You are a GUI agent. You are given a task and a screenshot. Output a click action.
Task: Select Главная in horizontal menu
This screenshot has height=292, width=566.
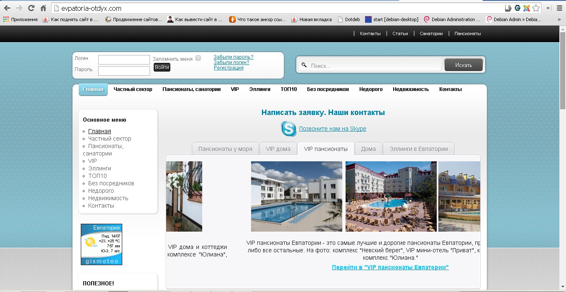93,89
